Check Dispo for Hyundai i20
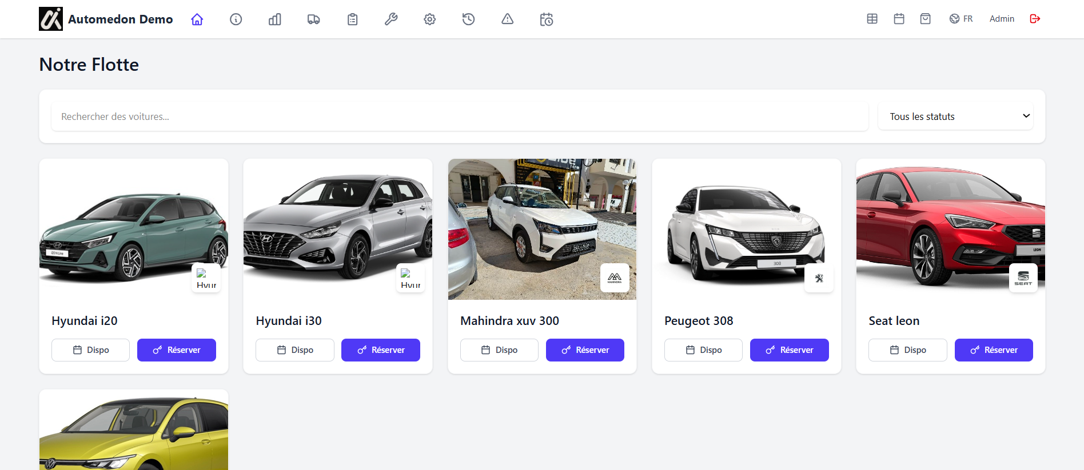1084x470 pixels. pyautogui.click(x=91, y=350)
